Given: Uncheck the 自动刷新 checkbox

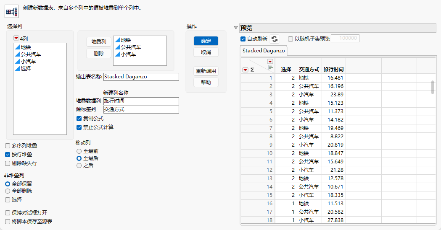Looking at the screenshot, I should [x=243, y=39].
